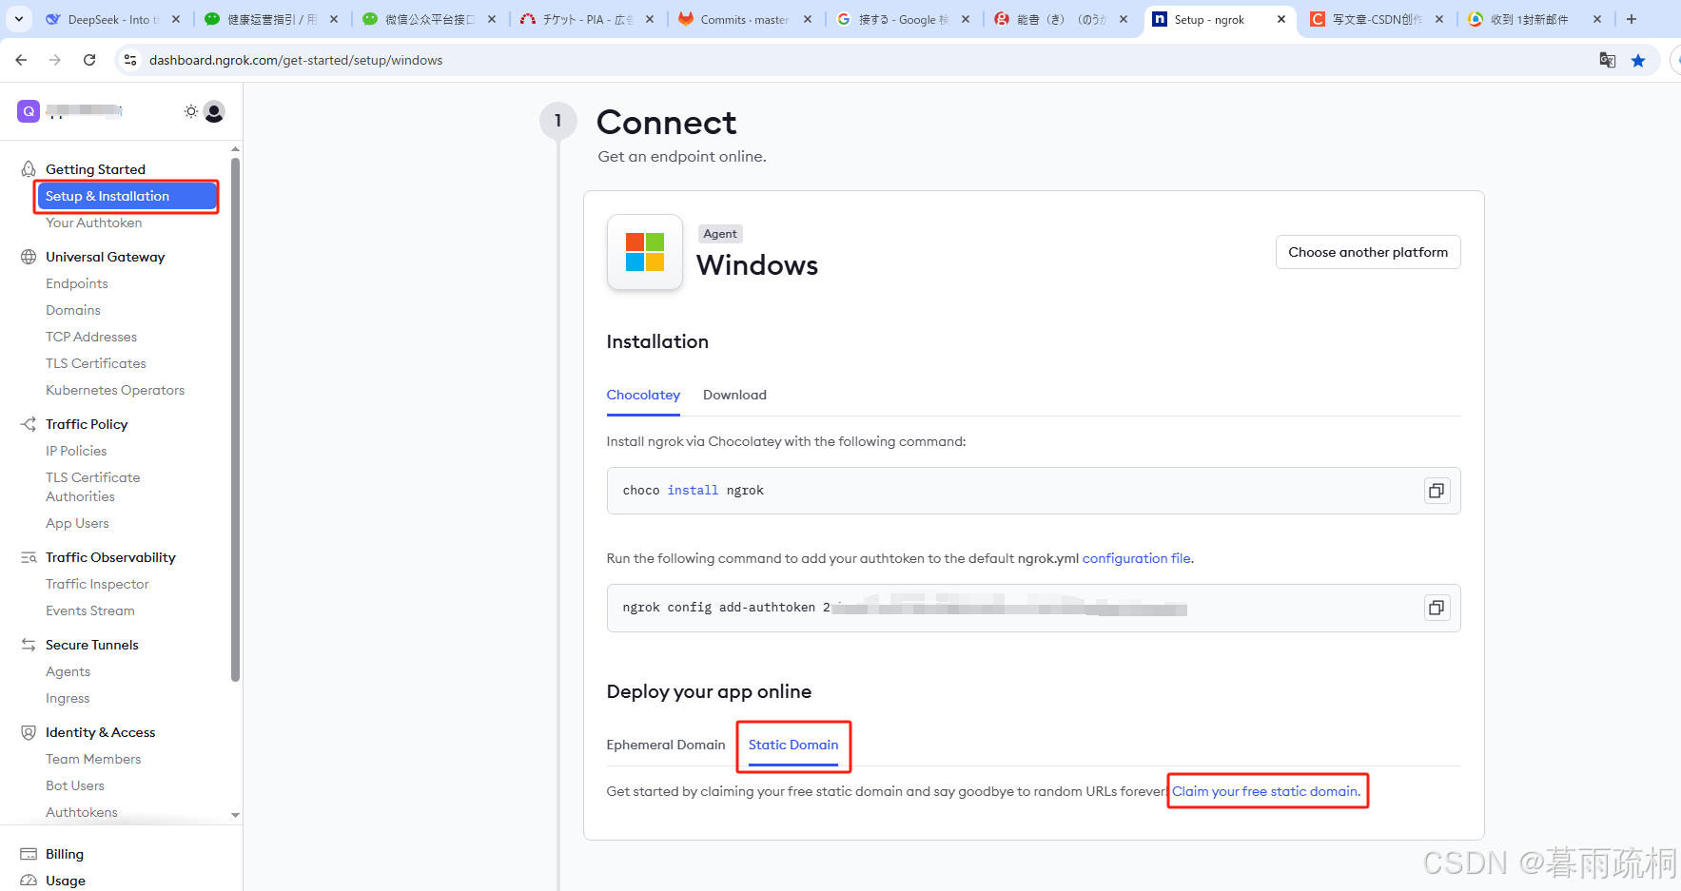Switch to the DeepSeek browser tab
This screenshot has height=891, width=1681.
point(112,19)
